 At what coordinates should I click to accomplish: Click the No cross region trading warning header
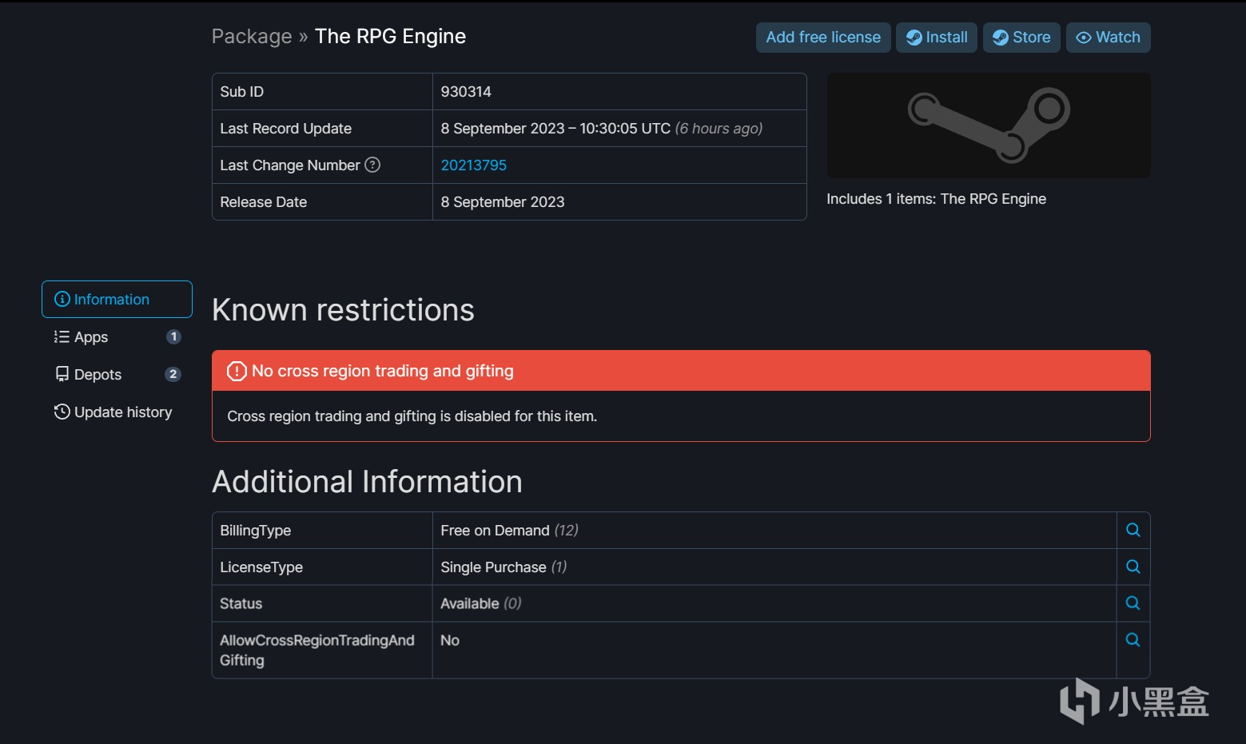tap(681, 371)
